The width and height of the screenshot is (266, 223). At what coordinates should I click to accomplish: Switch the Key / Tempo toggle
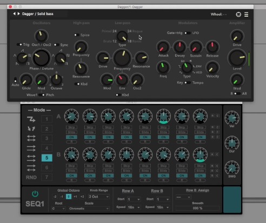(188, 82)
